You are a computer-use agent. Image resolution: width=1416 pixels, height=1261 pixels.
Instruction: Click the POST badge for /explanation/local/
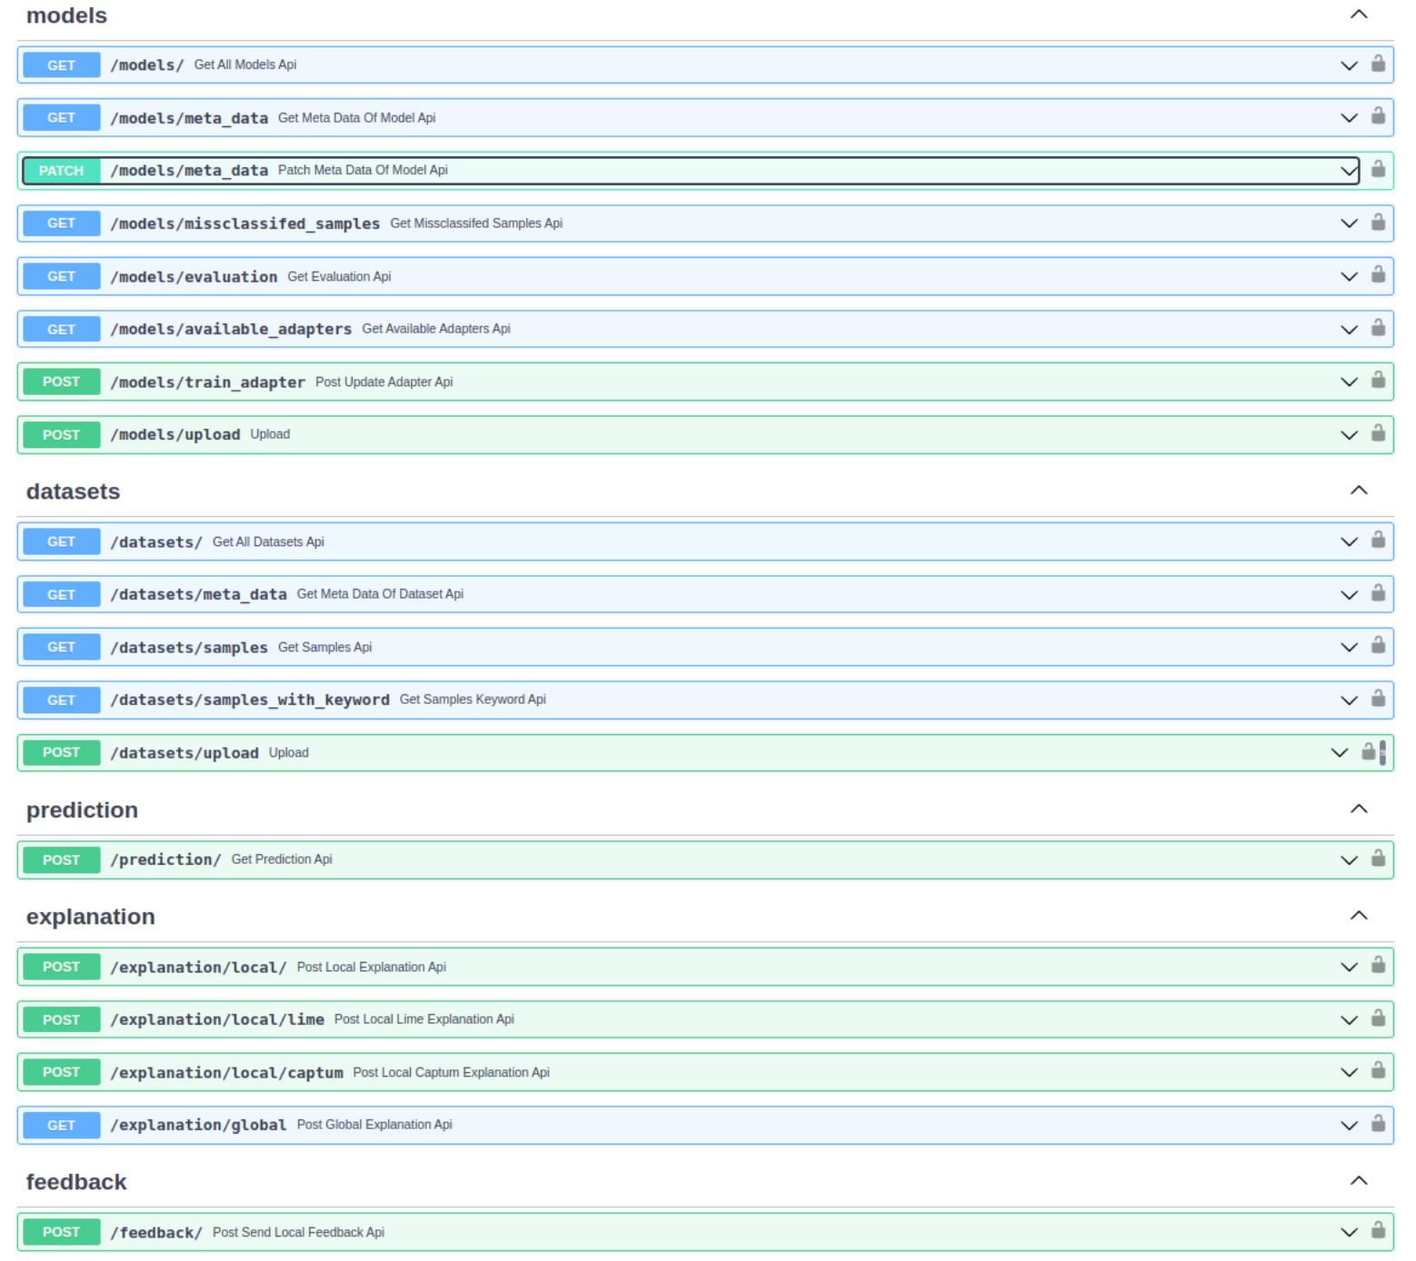pyautogui.click(x=61, y=967)
